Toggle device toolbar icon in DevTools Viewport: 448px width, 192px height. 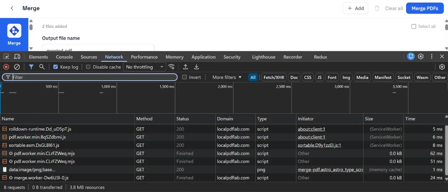(x=17, y=57)
